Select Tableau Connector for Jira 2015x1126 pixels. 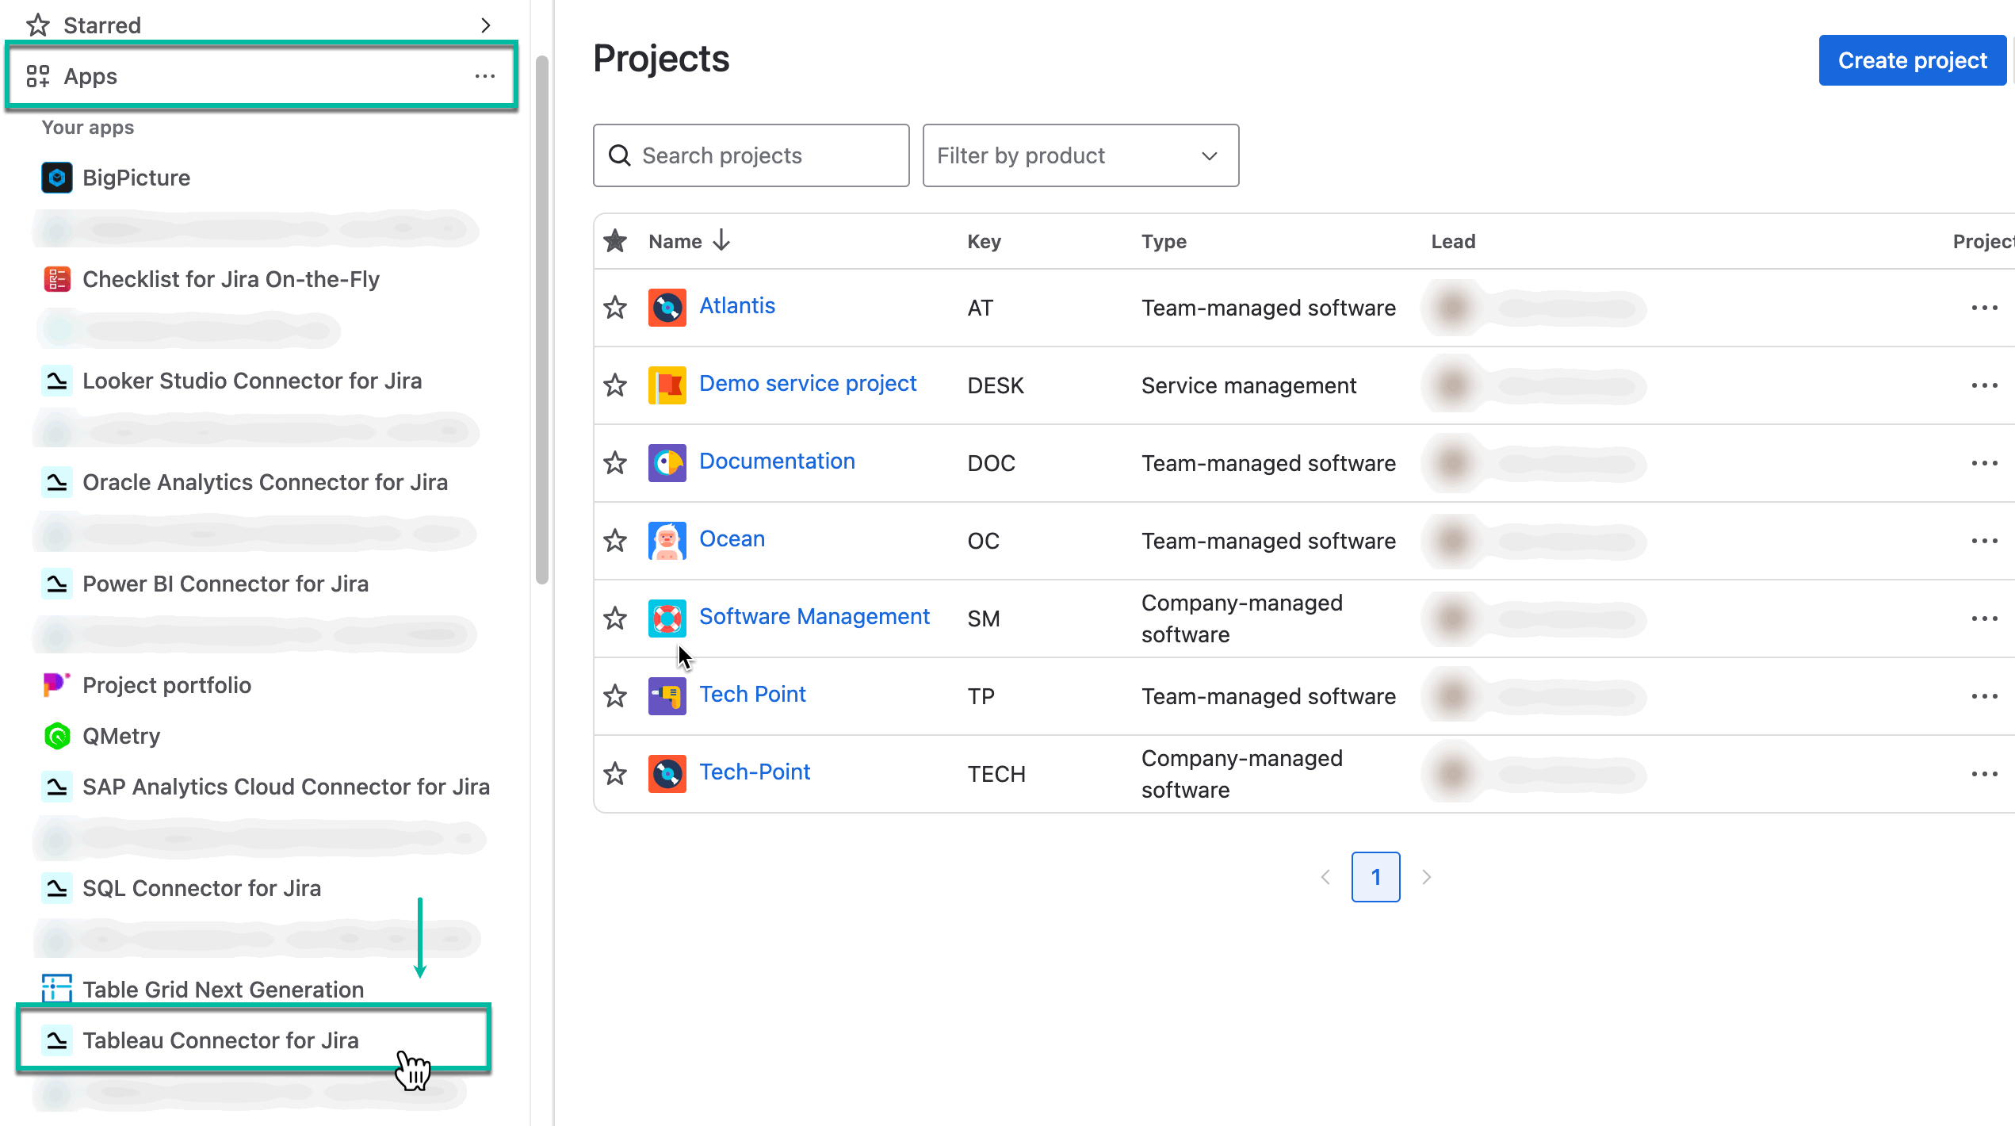pyautogui.click(x=220, y=1040)
